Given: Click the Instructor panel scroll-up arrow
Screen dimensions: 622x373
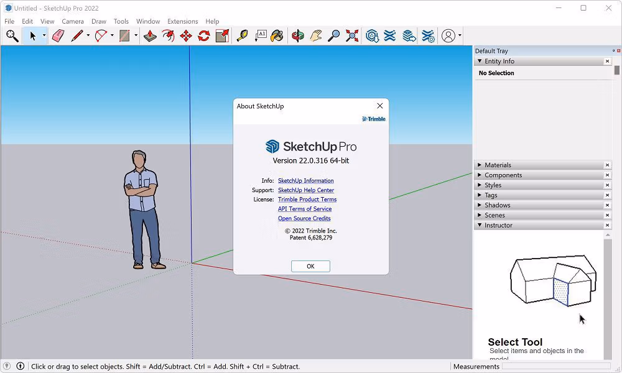Looking at the screenshot, I should (x=608, y=236).
